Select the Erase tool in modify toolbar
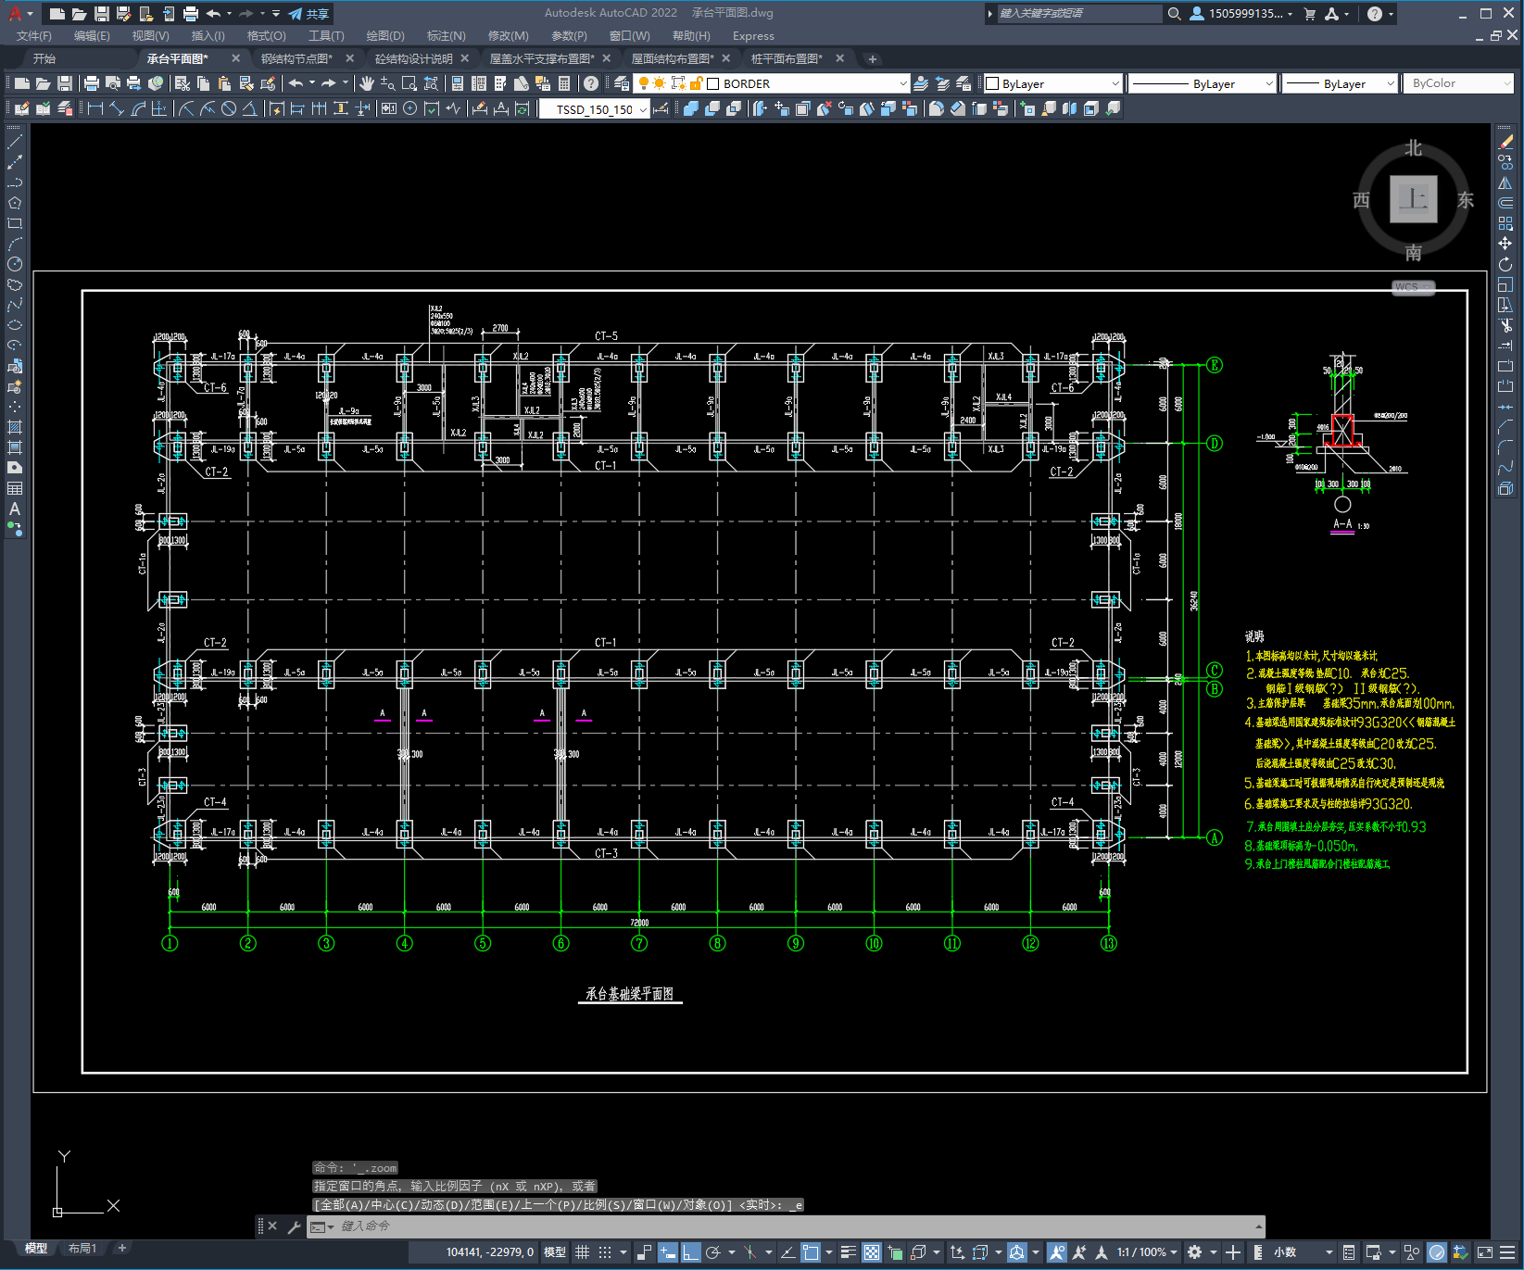This screenshot has height=1270, width=1524. (x=1505, y=142)
